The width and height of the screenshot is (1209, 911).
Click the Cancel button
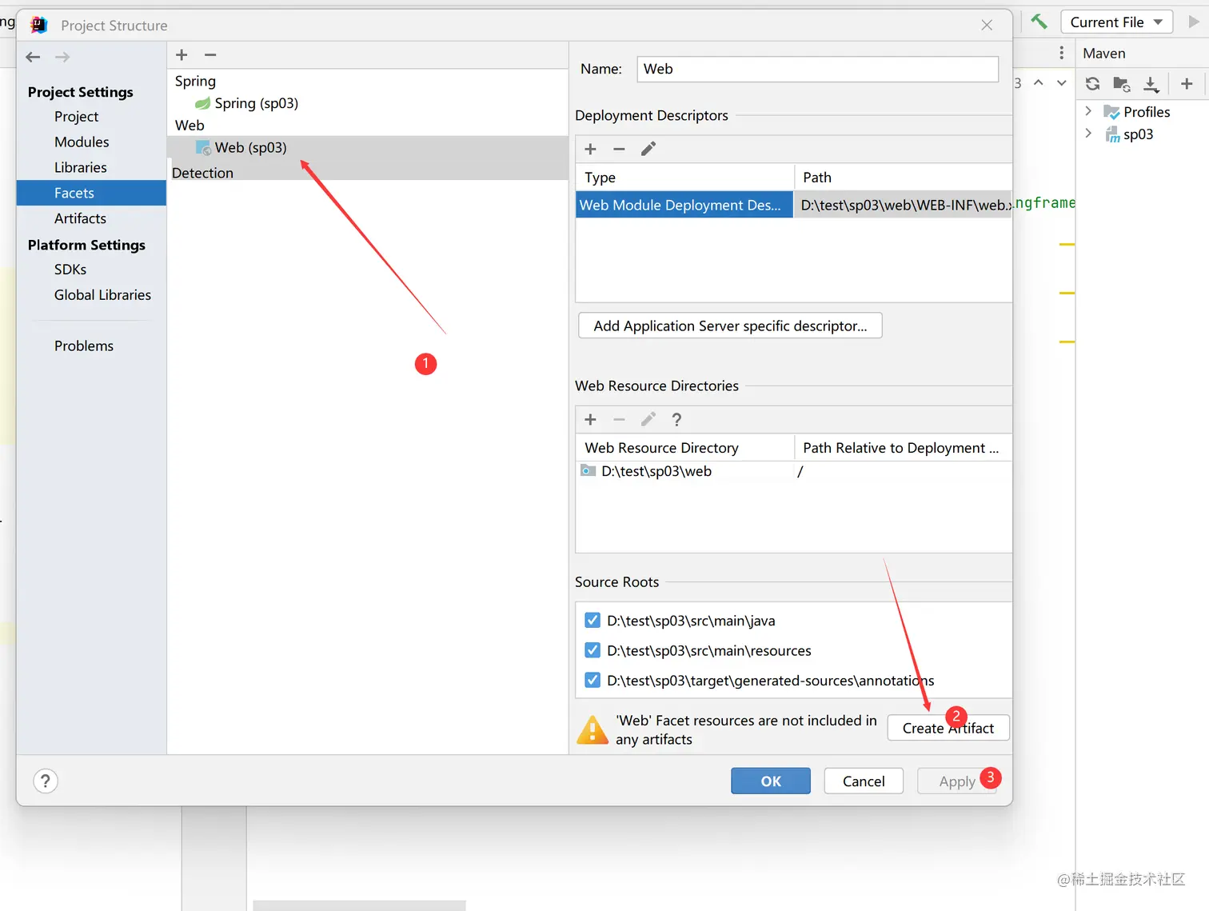coord(864,781)
